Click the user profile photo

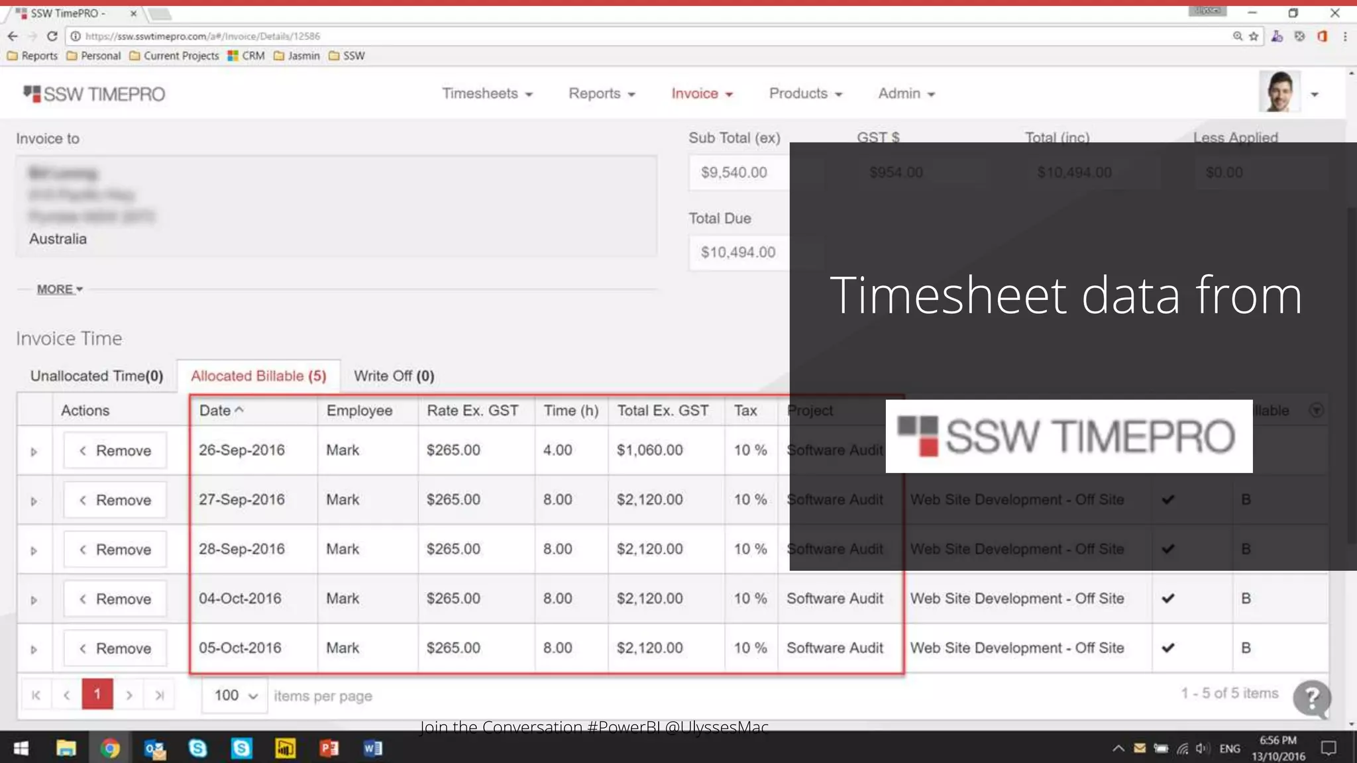tap(1279, 92)
